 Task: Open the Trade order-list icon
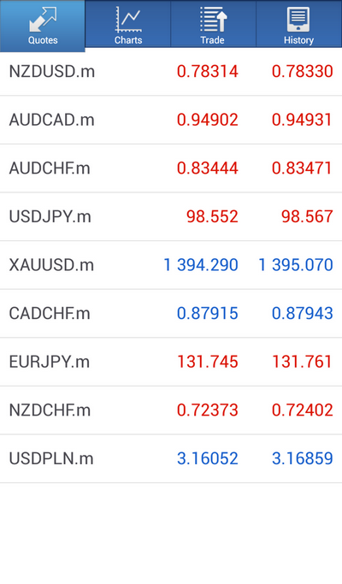pyautogui.click(x=214, y=20)
